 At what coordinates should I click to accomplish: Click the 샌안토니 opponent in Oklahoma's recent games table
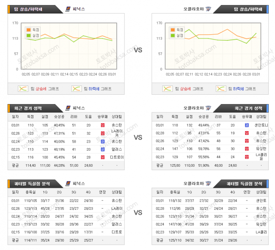click(x=260, y=125)
